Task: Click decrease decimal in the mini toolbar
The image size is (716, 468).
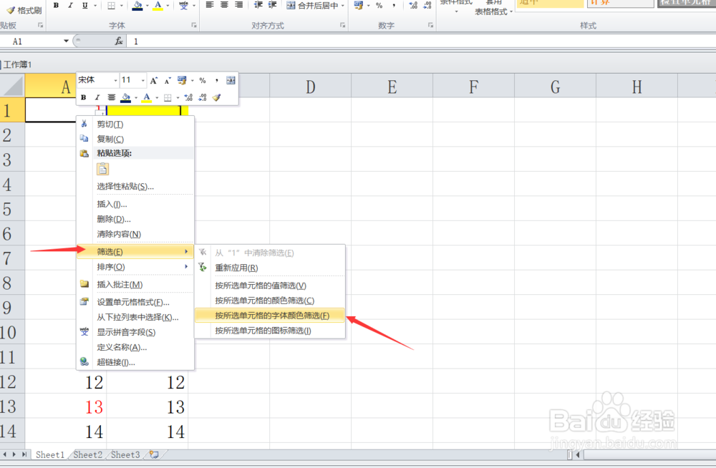Action: click(203, 97)
